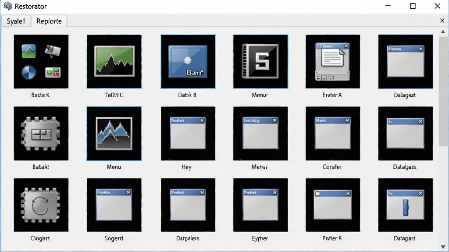The width and height of the screenshot is (449, 252).
Task: Open the dialog icon labeled Pivter R
Action: pos(333,205)
